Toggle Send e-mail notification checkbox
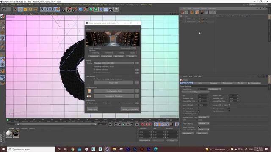 click(88, 103)
